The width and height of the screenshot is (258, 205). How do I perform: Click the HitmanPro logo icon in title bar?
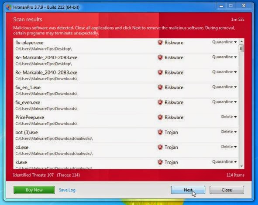pos(9,7)
